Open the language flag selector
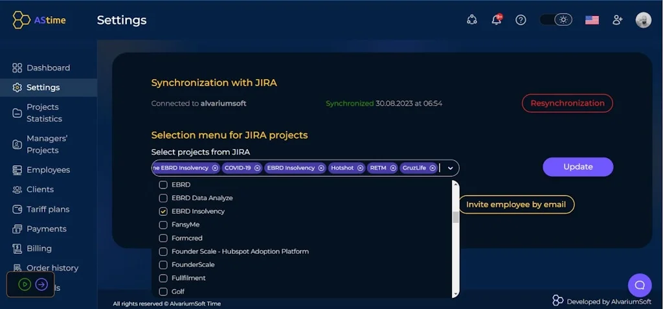The width and height of the screenshot is (663, 309). pos(592,19)
